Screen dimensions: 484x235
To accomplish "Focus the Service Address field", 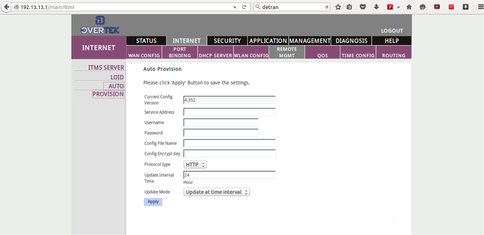I will tap(229, 112).
